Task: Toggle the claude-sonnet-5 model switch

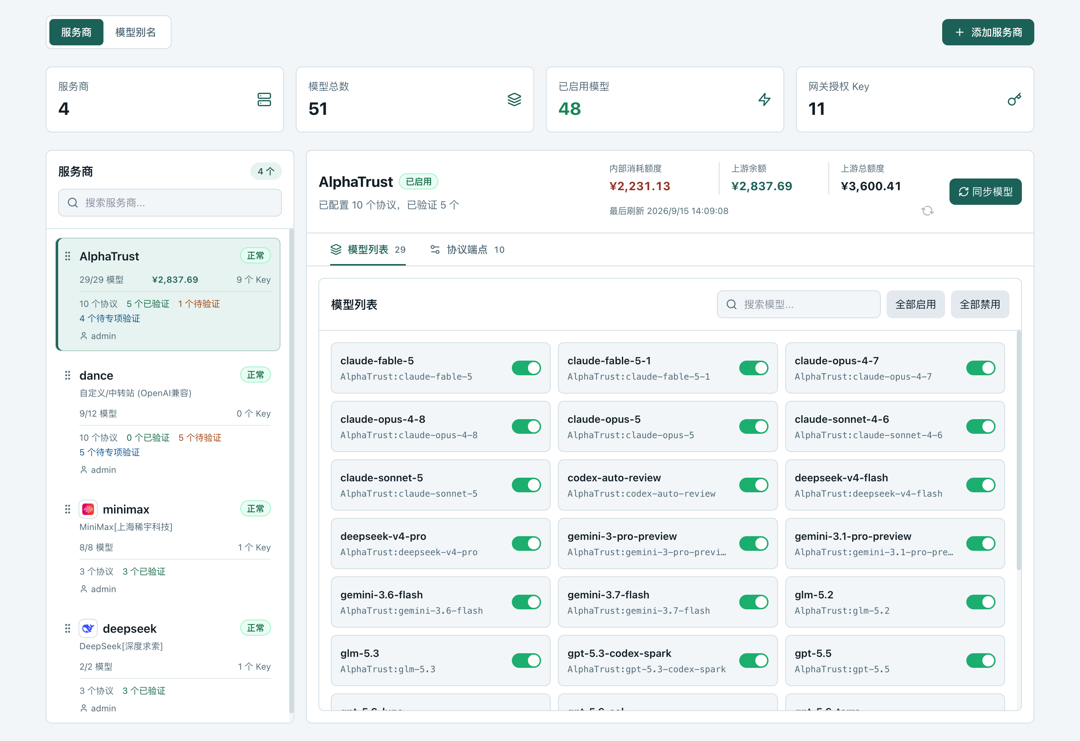Action: click(526, 485)
